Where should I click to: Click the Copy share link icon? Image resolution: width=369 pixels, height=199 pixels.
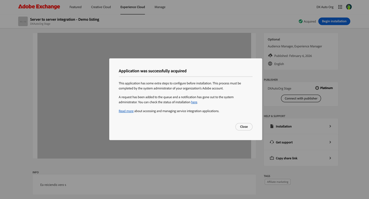point(272,158)
